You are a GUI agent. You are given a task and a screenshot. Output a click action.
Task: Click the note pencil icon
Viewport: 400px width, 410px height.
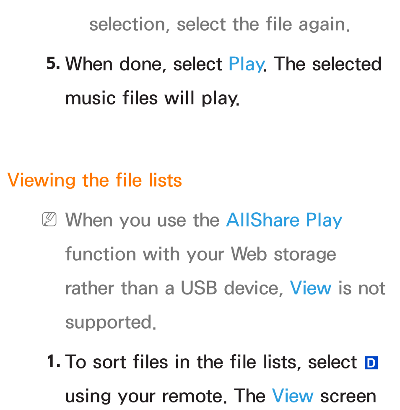[x=49, y=219]
